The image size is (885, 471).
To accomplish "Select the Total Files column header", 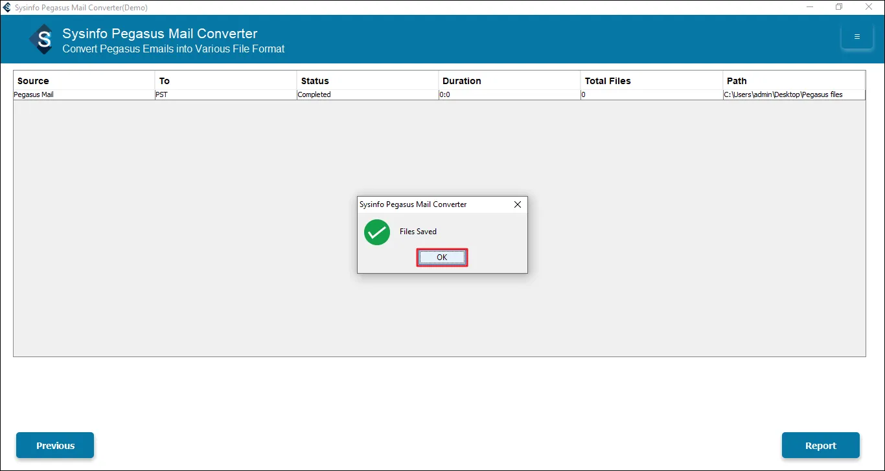I will (652, 81).
